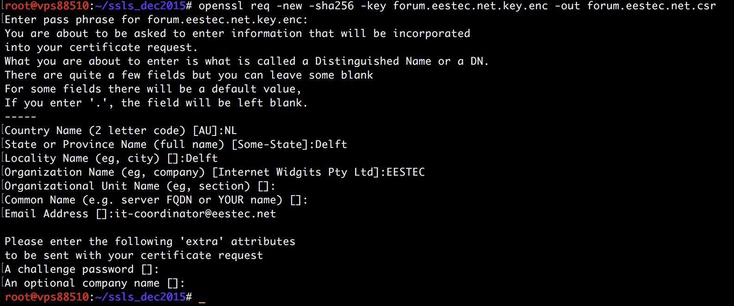Click the dashed separator line
Viewport: 734px width, 306px height.
pyautogui.click(x=20, y=117)
